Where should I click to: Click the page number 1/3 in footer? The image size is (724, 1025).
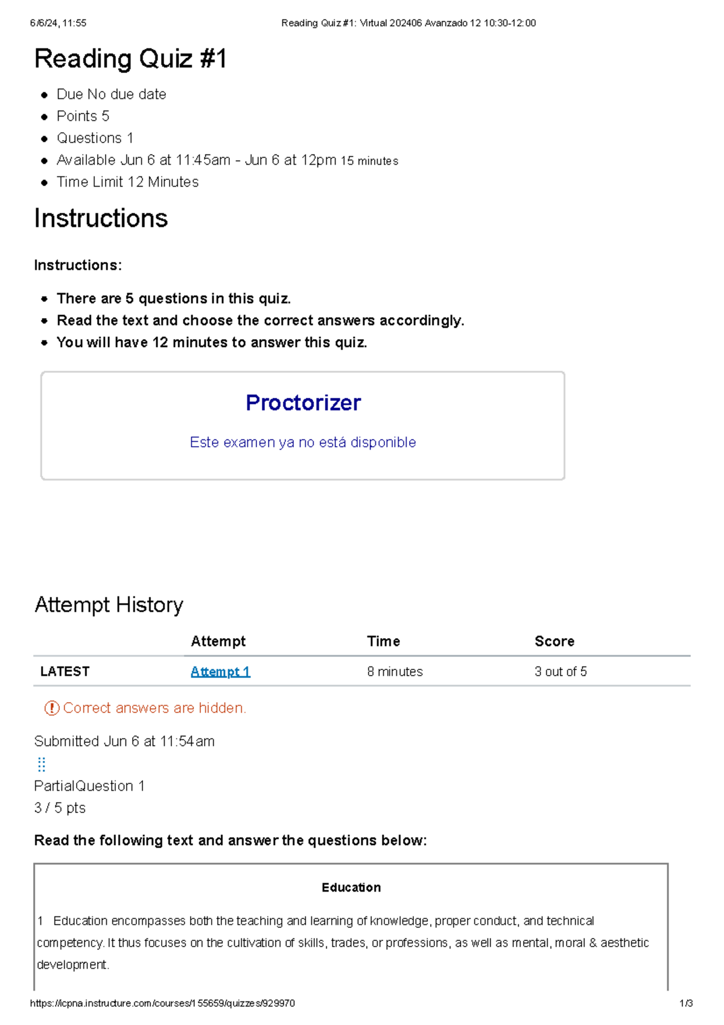tap(686, 1003)
